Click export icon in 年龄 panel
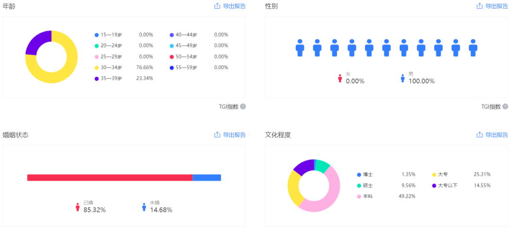Viewport: 512px width, 230px height. pyautogui.click(x=218, y=6)
